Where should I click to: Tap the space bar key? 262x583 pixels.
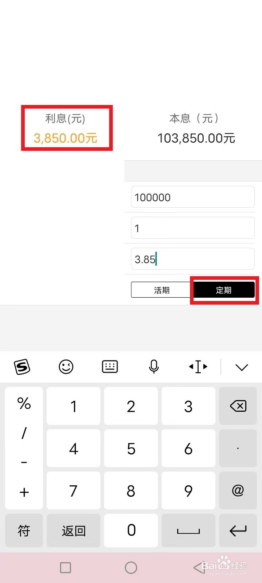click(188, 531)
